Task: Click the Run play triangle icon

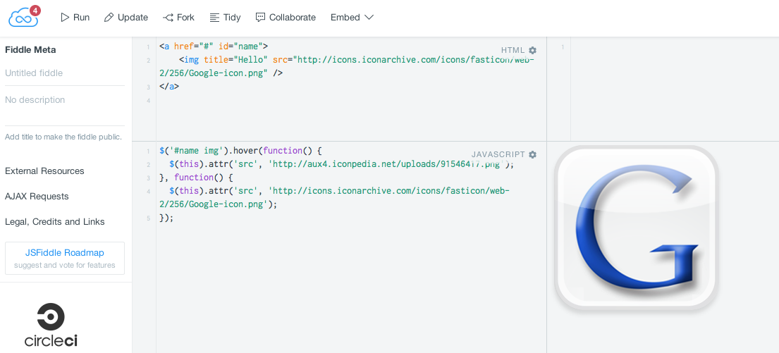Action: tap(65, 18)
